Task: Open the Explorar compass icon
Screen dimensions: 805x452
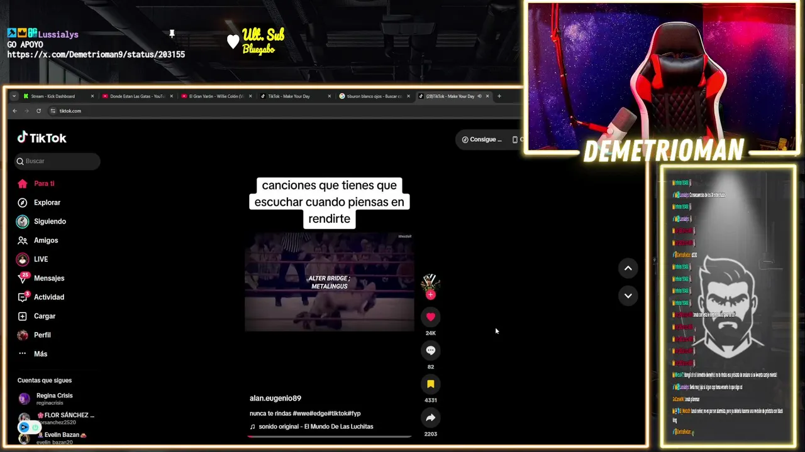Action: click(23, 203)
